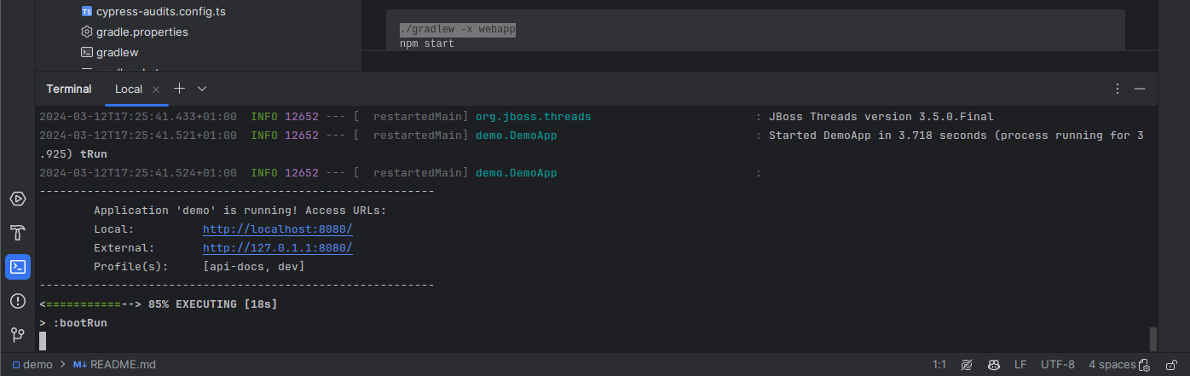Hide the Terminal panel with minimize icon
The image size is (1190, 376).
pos(1140,89)
